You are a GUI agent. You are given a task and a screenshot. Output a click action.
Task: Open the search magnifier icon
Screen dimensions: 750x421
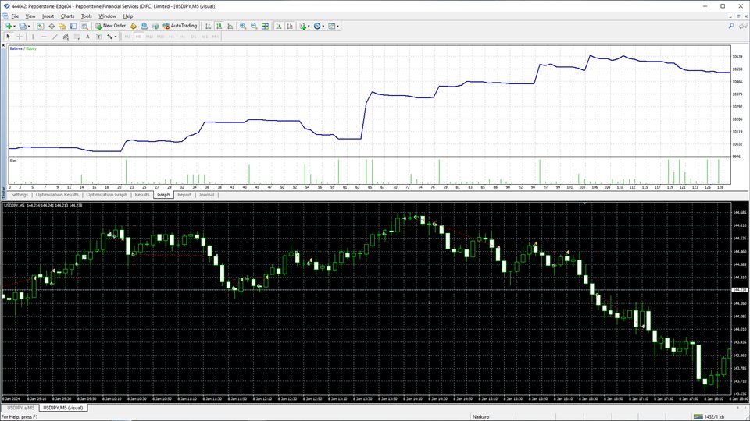coord(731,26)
